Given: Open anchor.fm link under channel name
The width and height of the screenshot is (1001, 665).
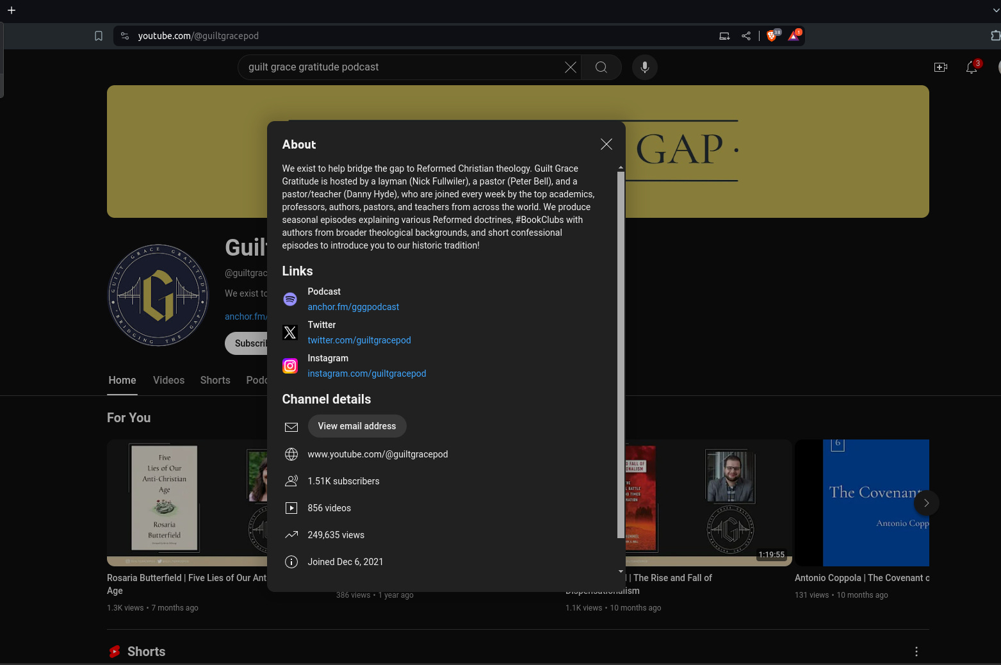Looking at the screenshot, I should pyautogui.click(x=246, y=316).
